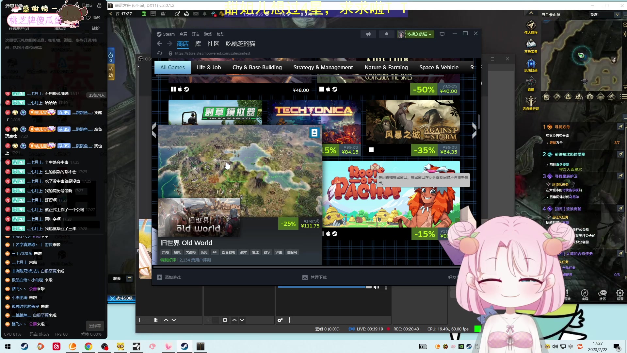
Task: Open the 旧世界 Old World title link
Action: pyautogui.click(x=186, y=243)
